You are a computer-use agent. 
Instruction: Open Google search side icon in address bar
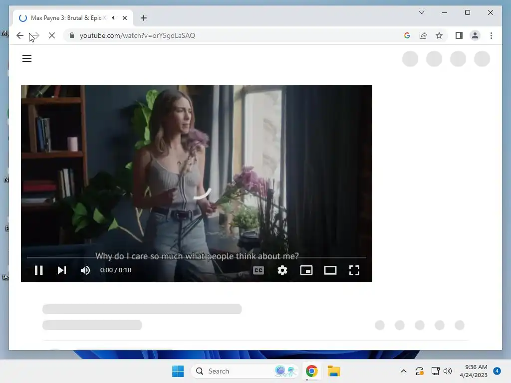click(407, 35)
